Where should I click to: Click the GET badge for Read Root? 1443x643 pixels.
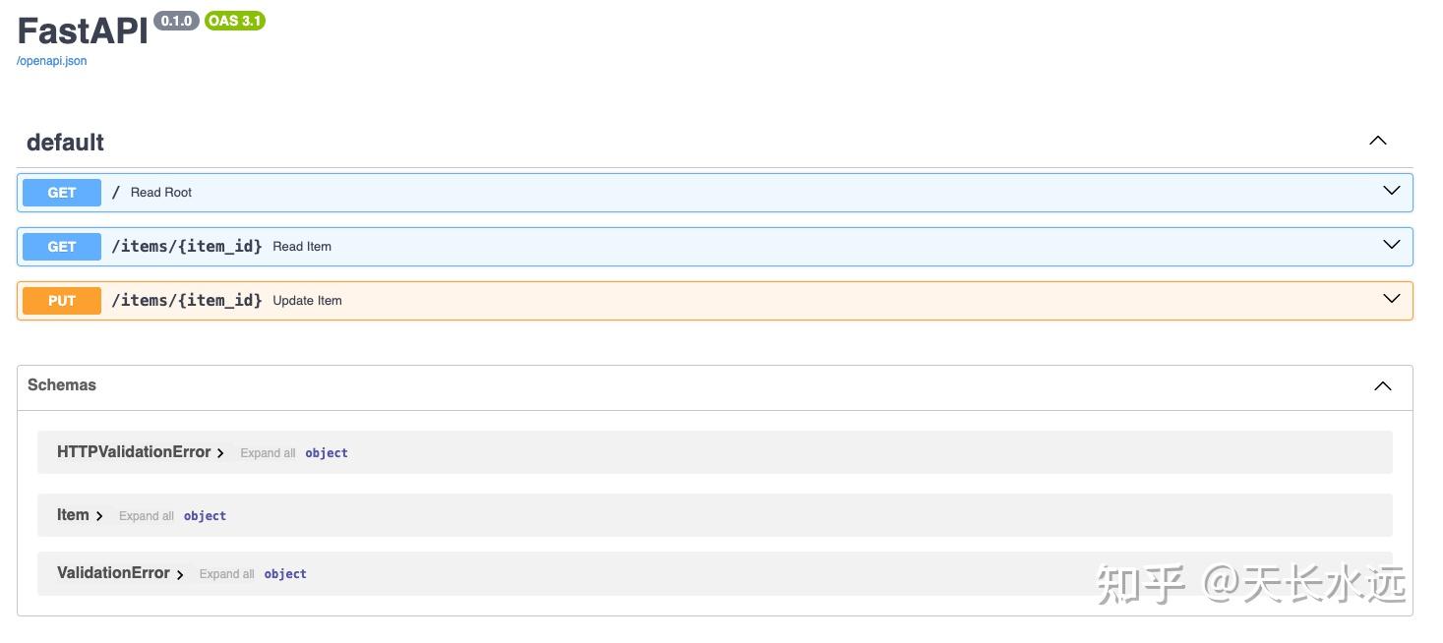coord(62,193)
